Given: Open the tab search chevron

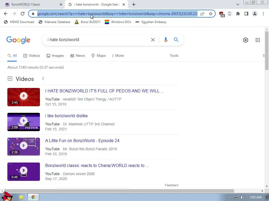Looking at the screenshot, I should coord(237,4).
